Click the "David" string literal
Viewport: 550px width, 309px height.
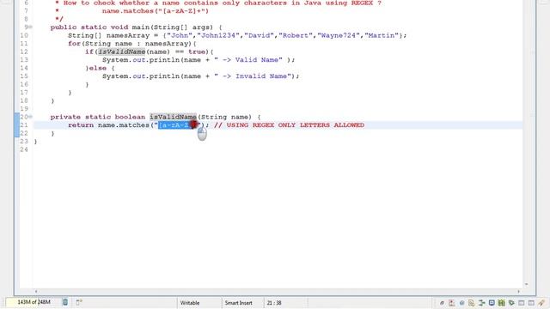(260, 35)
